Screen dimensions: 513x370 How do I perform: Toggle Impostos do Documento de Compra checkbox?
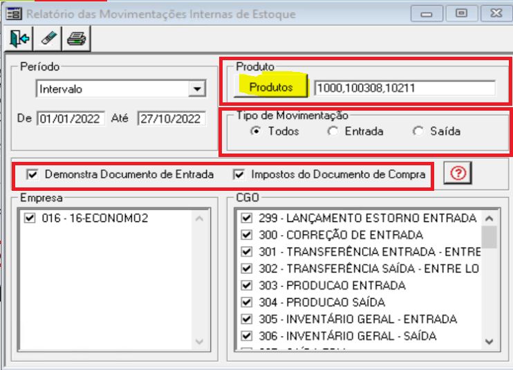[x=239, y=175]
